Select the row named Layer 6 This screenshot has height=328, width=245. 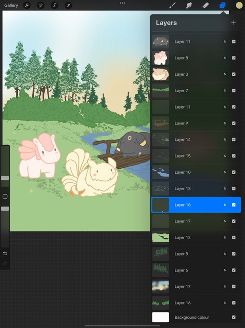[196, 270]
